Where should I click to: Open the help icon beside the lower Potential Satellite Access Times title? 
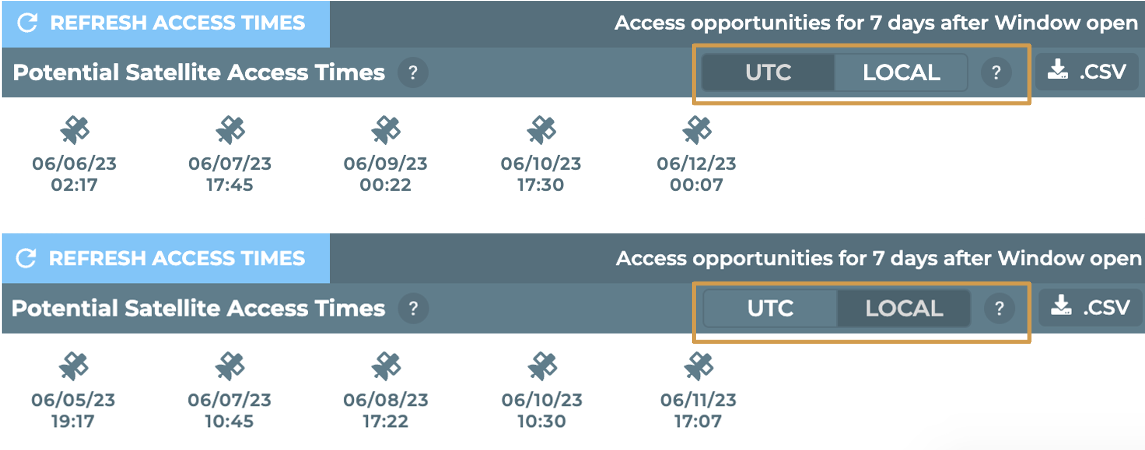click(413, 308)
